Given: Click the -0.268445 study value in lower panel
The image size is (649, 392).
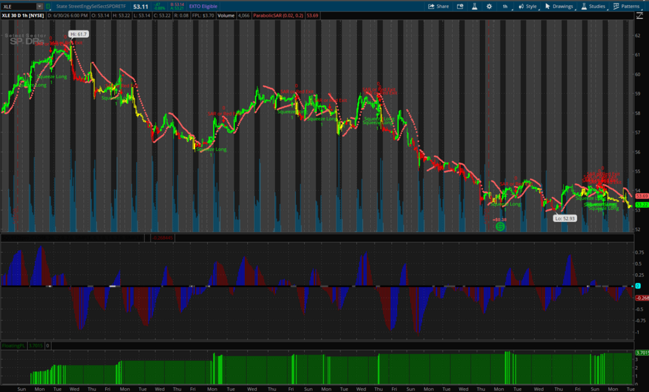Looking at the screenshot, I should click(163, 238).
